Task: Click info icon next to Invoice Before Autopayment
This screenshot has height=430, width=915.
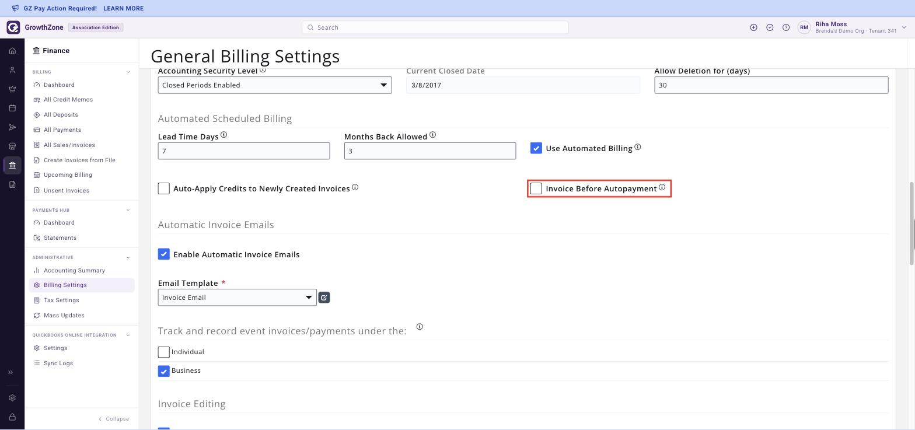Action: (x=662, y=187)
